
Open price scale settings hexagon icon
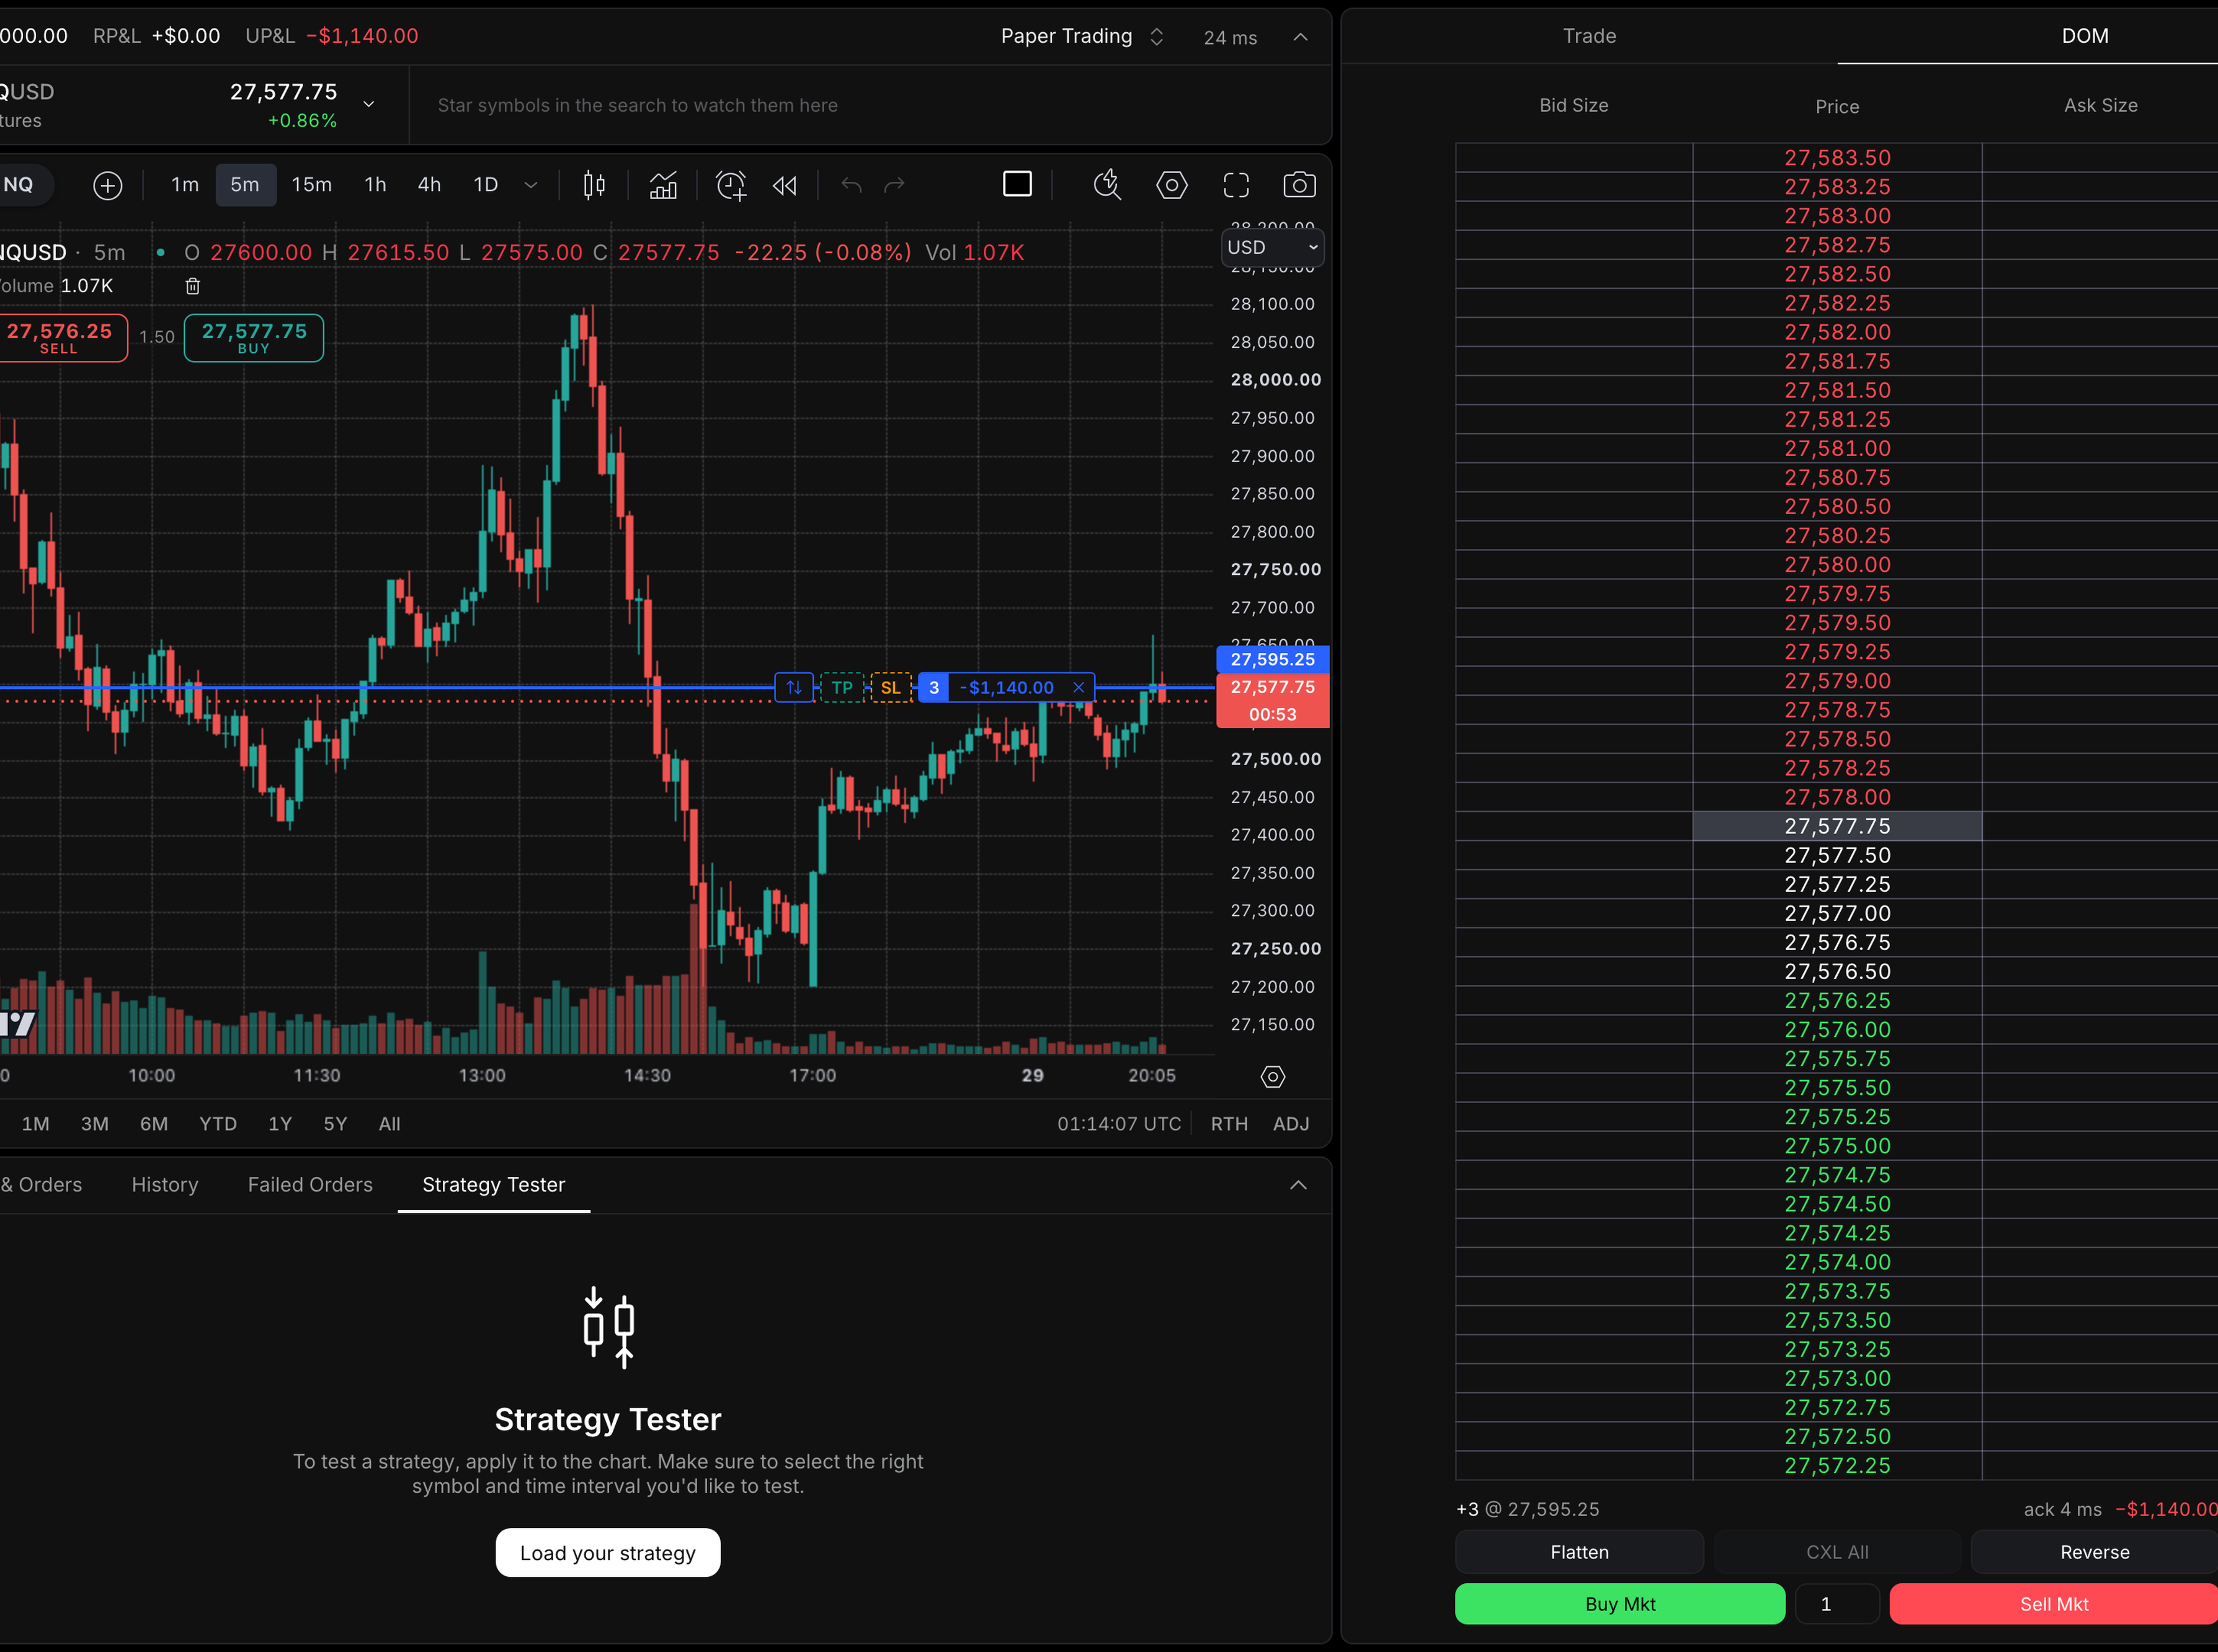[x=1272, y=1077]
